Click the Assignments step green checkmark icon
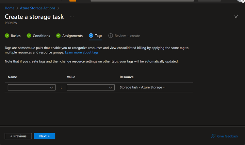This screenshot has width=245, height=145. [58, 36]
